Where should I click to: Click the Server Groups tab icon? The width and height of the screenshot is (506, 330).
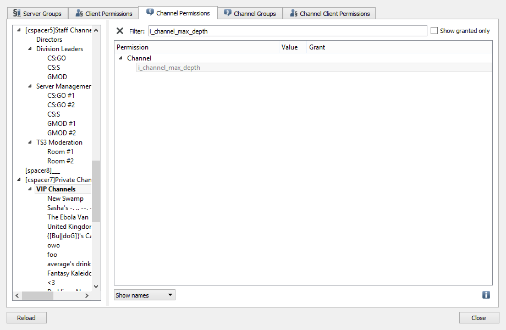[16, 13]
